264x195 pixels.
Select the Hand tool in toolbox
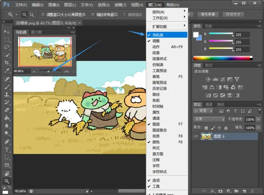pyautogui.click(x=7, y=173)
